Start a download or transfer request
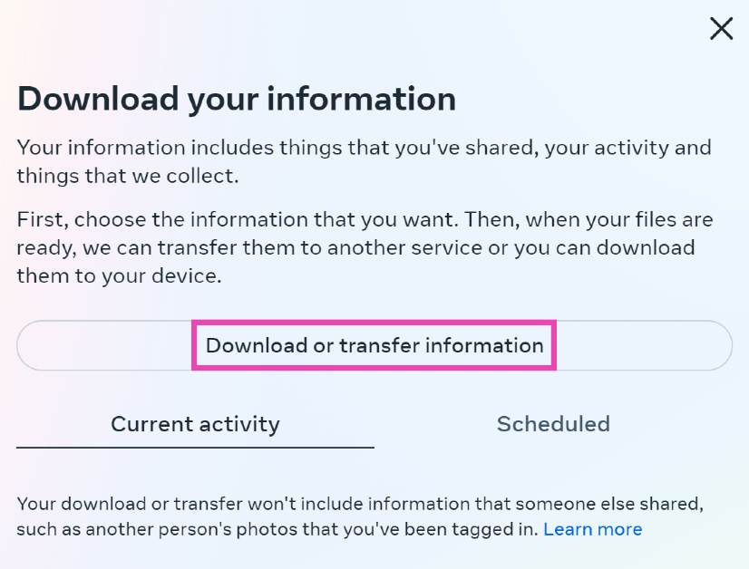749x569 pixels. 374,345
